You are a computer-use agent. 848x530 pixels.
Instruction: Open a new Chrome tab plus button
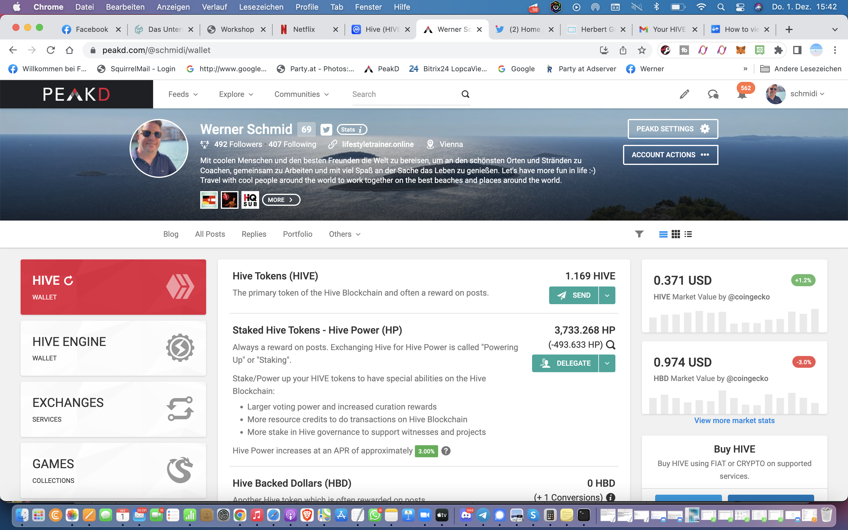(789, 29)
